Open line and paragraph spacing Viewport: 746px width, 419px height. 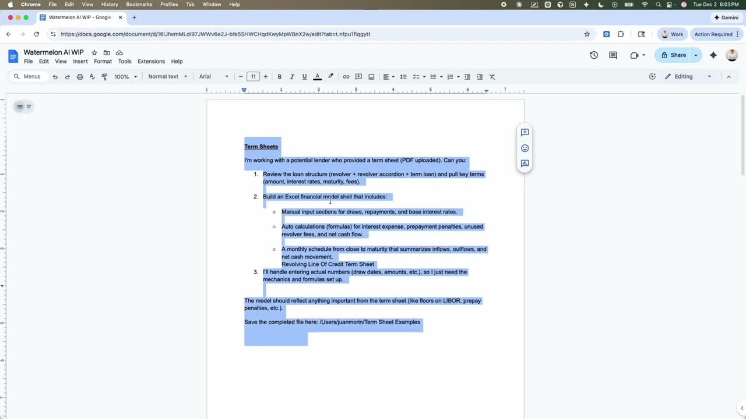pyautogui.click(x=403, y=77)
